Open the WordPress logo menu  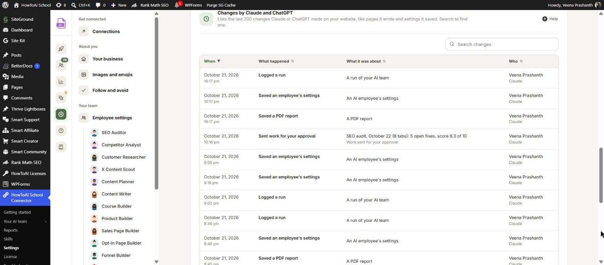point(5,5)
